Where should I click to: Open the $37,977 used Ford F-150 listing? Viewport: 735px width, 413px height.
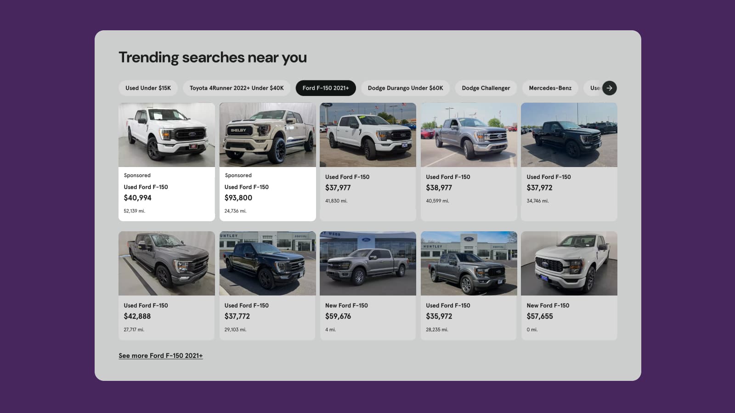[367, 161]
